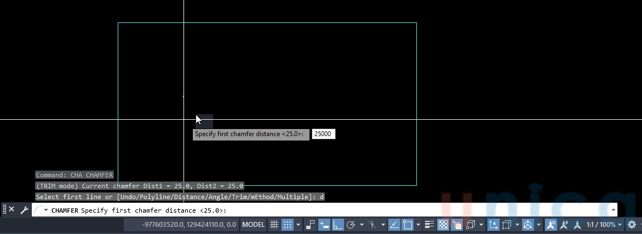The image size is (642, 234).
Task: Toggle Annotation AutoScale icon
Action: point(564,225)
